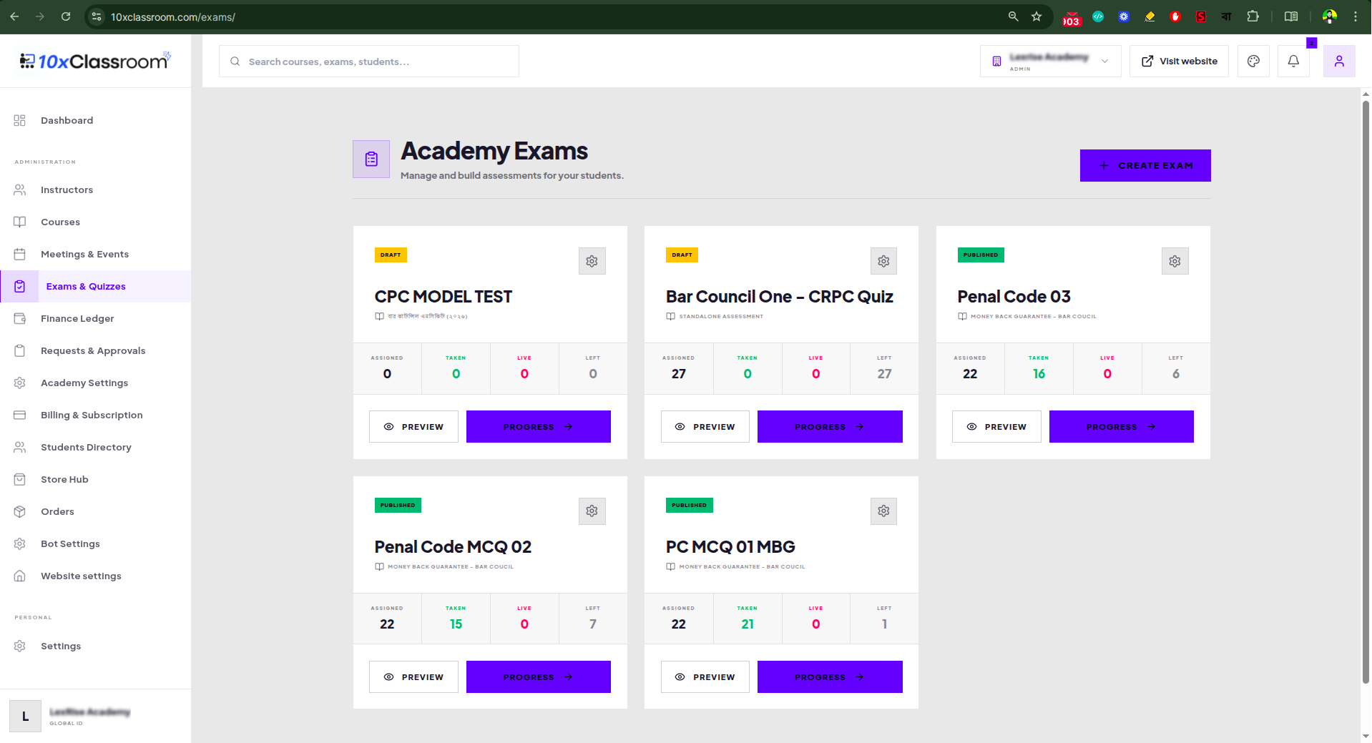
Task: Open settings gear on Penal Code 03 card
Action: pyautogui.click(x=1175, y=261)
